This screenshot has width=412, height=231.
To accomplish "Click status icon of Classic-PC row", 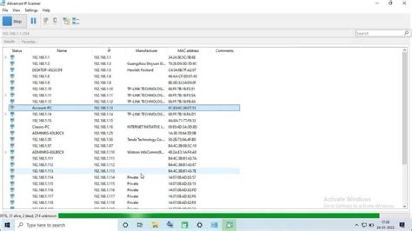I will pyautogui.click(x=12, y=126).
